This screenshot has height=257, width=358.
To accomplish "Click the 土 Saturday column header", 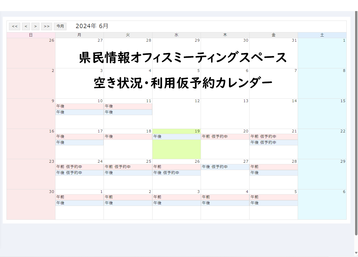I will (x=322, y=35).
